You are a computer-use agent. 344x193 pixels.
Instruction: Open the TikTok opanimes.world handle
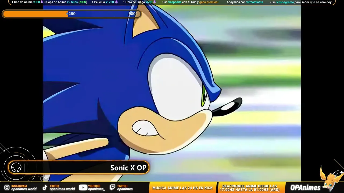(62, 189)
